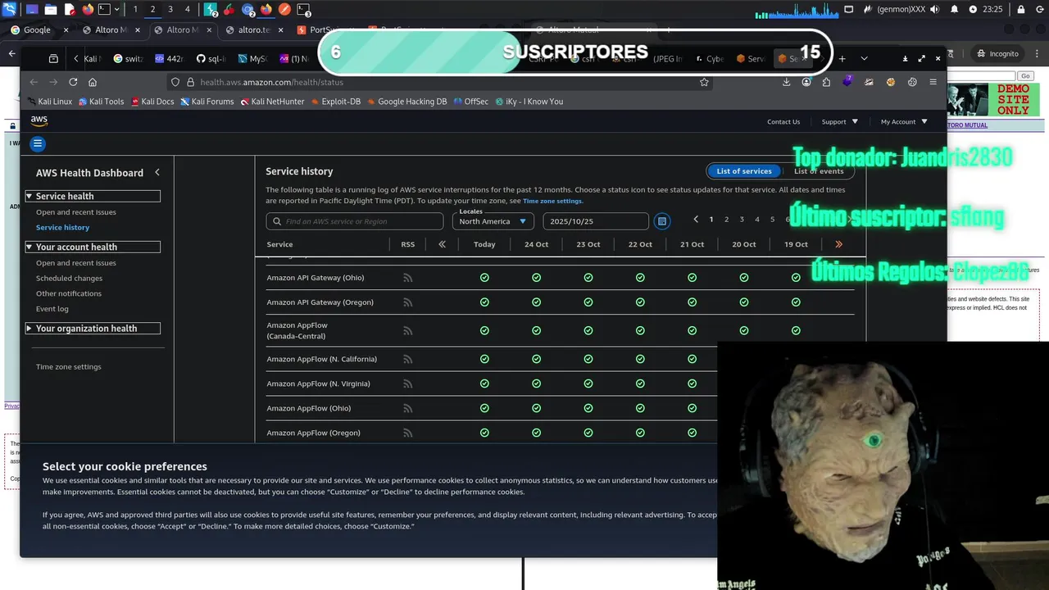Switch to the sql-i GitHub tab
This screenshot has height=590, width=1049.
[211, 59]
